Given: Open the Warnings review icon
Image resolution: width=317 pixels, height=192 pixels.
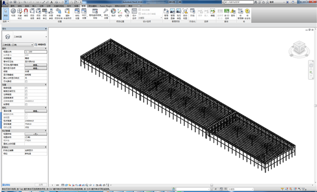Looking at the screenshot, I should (233, 13).
